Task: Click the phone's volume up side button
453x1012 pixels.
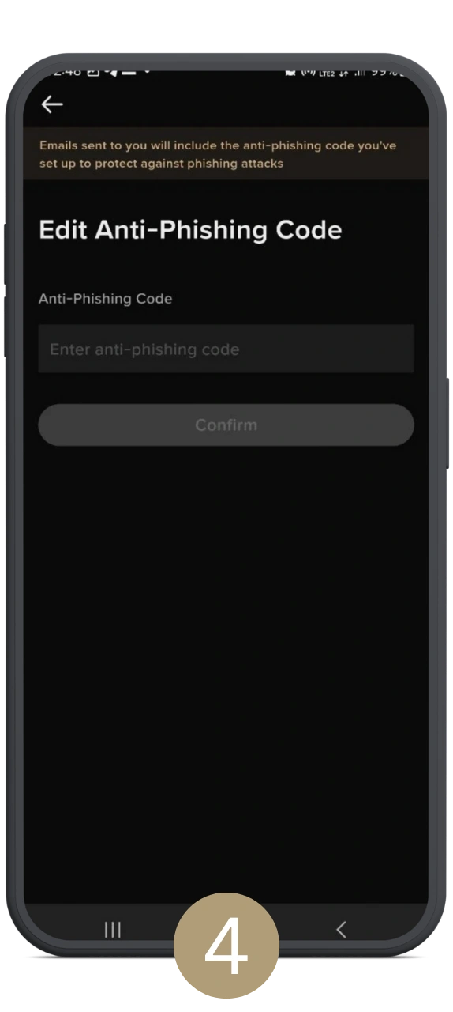Action: [x=6, y=253]
